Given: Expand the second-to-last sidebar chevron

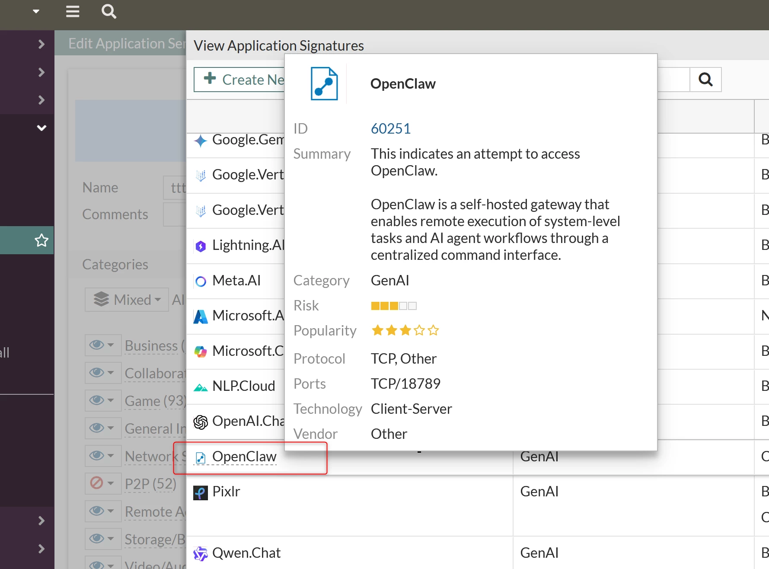Looking at the screenshot, I should click(x=41, y=521).
